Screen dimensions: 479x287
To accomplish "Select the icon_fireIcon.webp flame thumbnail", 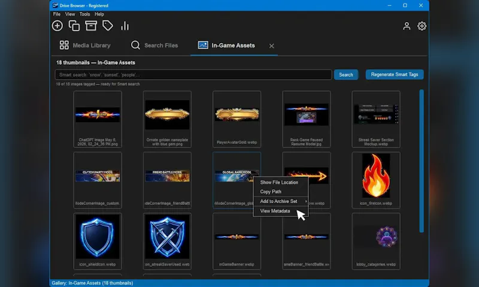I will coord(376,180).
